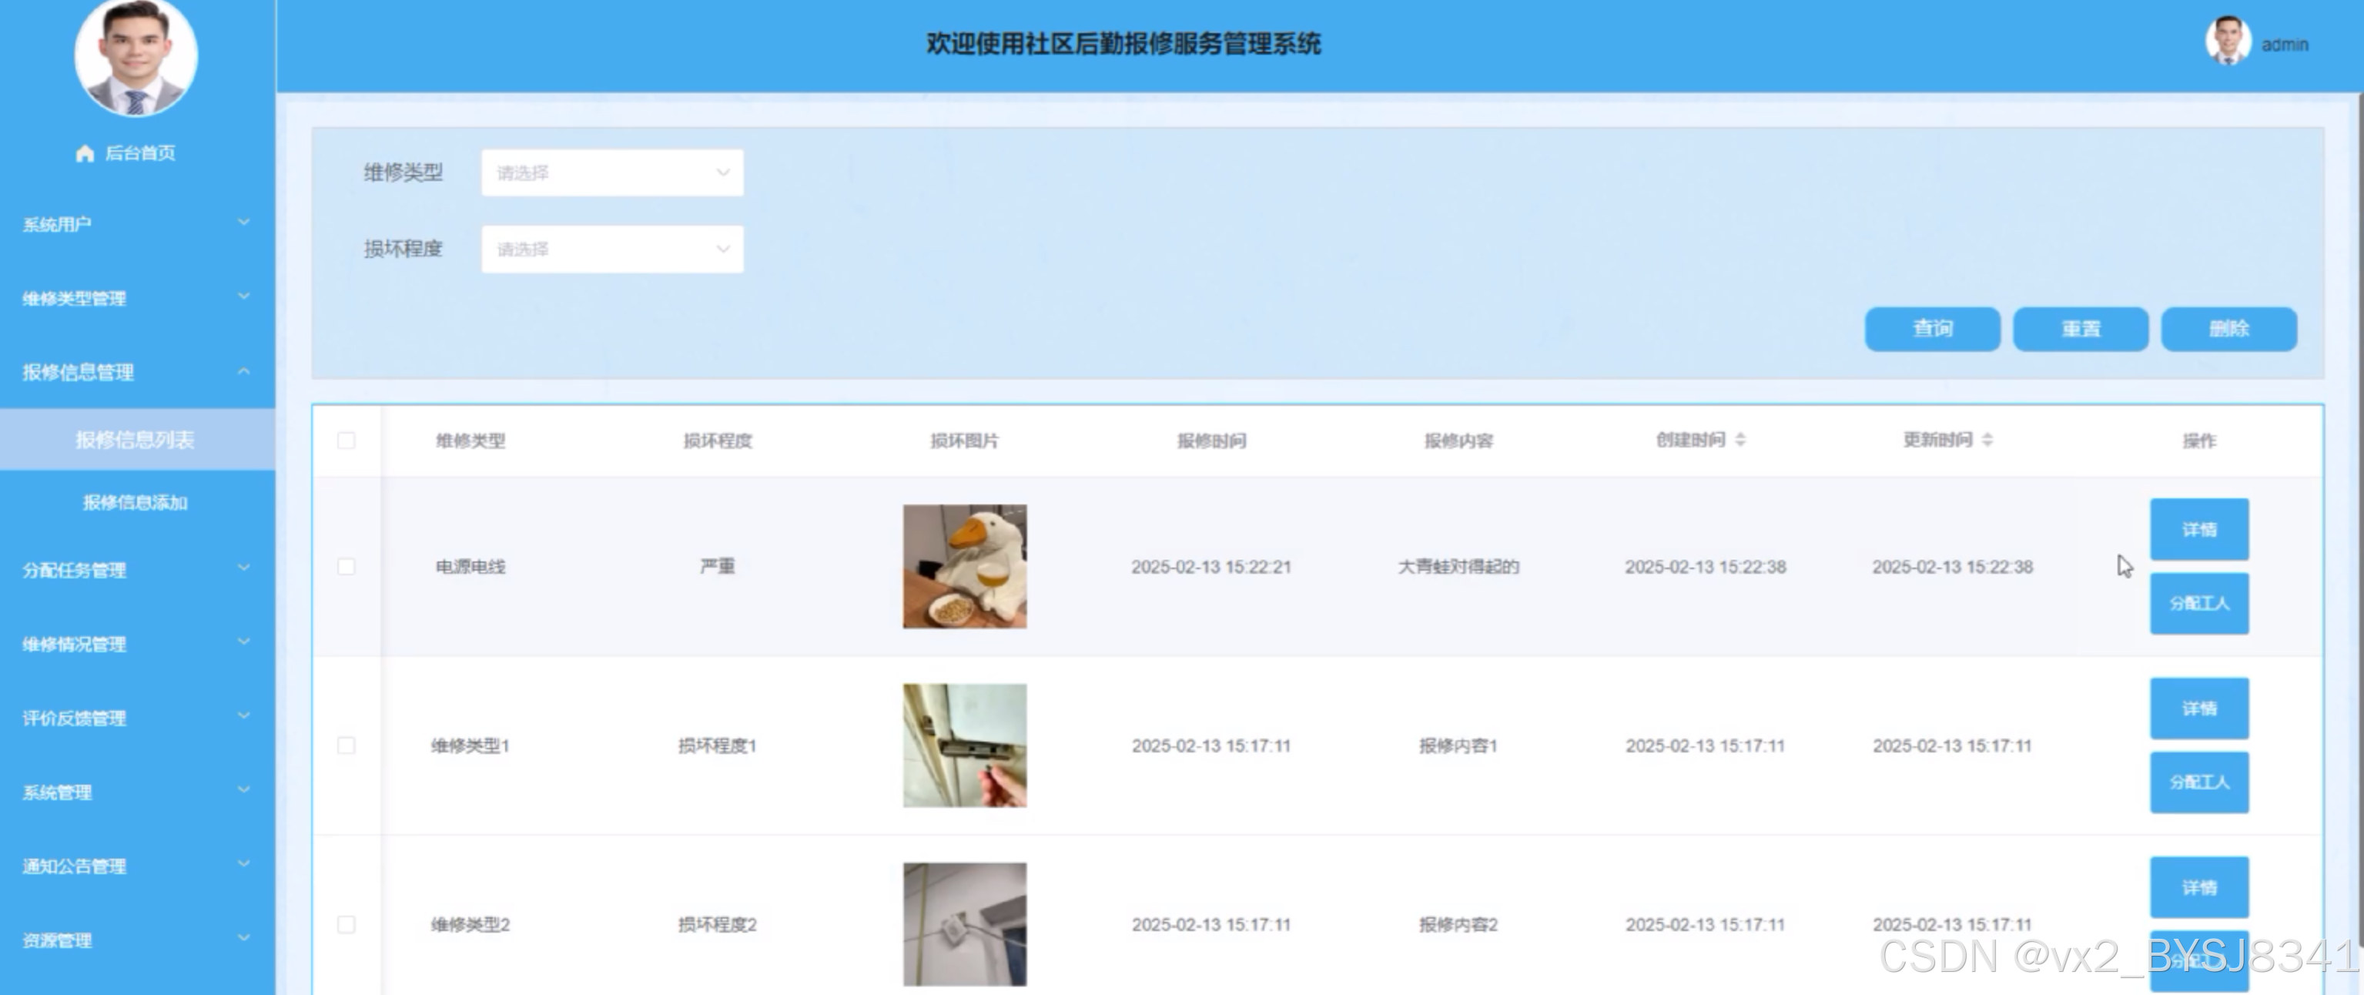This screenshot has width=2364, height=995.
Task: Open the 维修类型 filter dropdown
Action: click(x=612, y=173)
